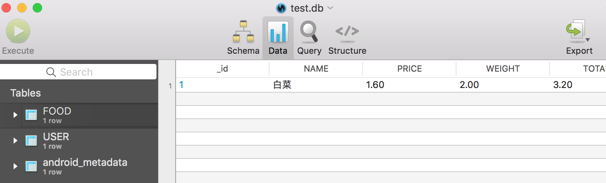The width and height of the screenshot is (606, 183).
Task: Select the Data chart icon
Action: click(278, 32)
